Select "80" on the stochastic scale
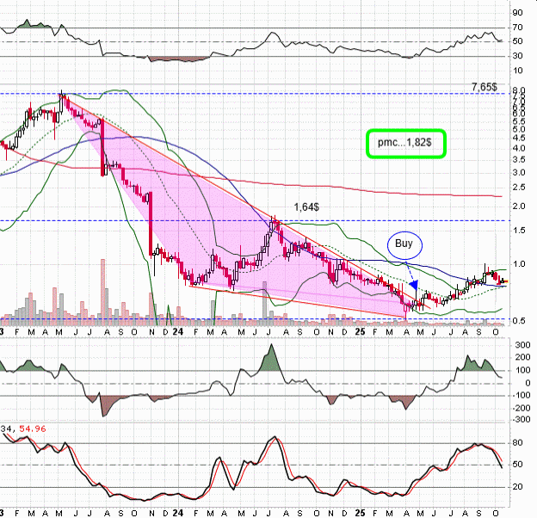Image resolution: width=537 pixels, height=518 pixels. point(517,443)
